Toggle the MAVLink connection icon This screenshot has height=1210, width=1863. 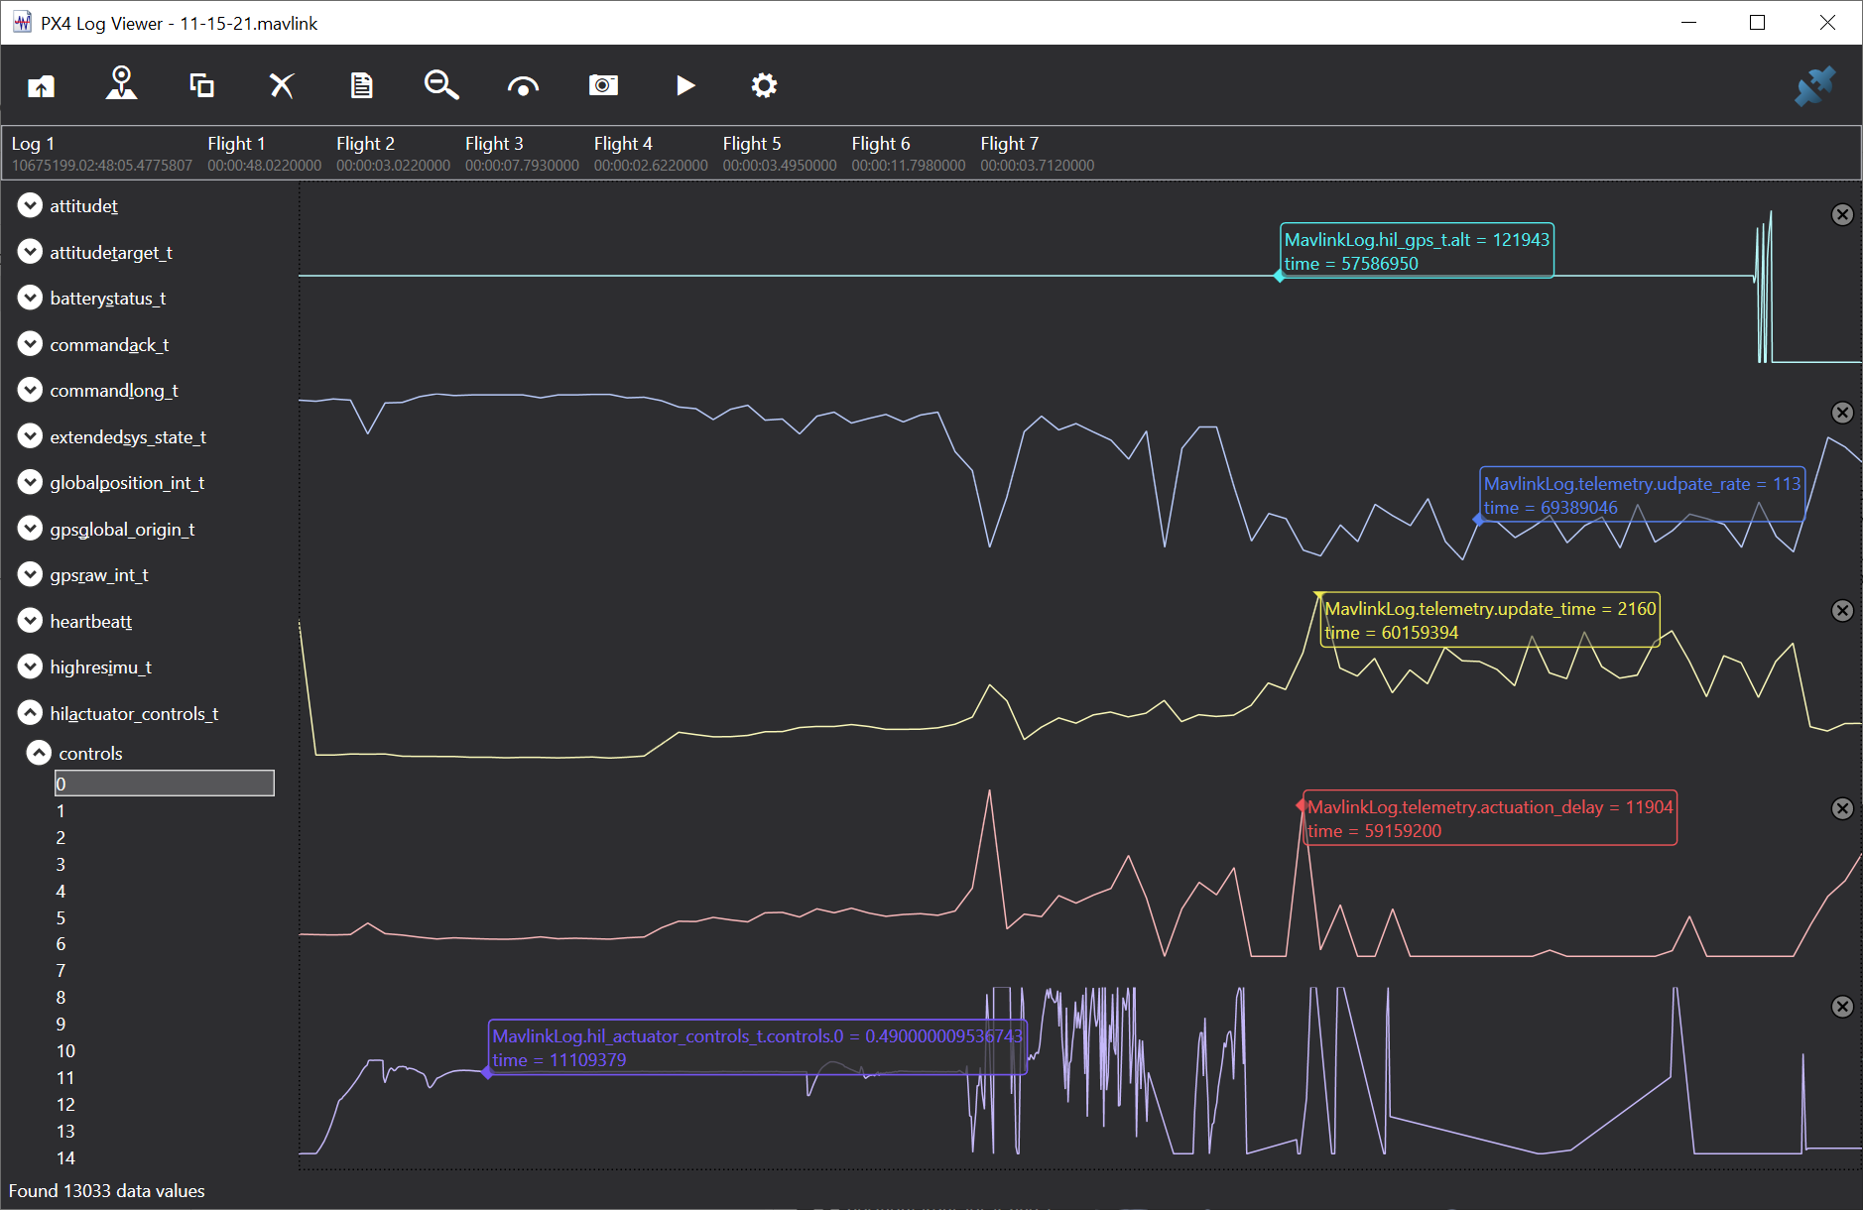point(1816,85)
